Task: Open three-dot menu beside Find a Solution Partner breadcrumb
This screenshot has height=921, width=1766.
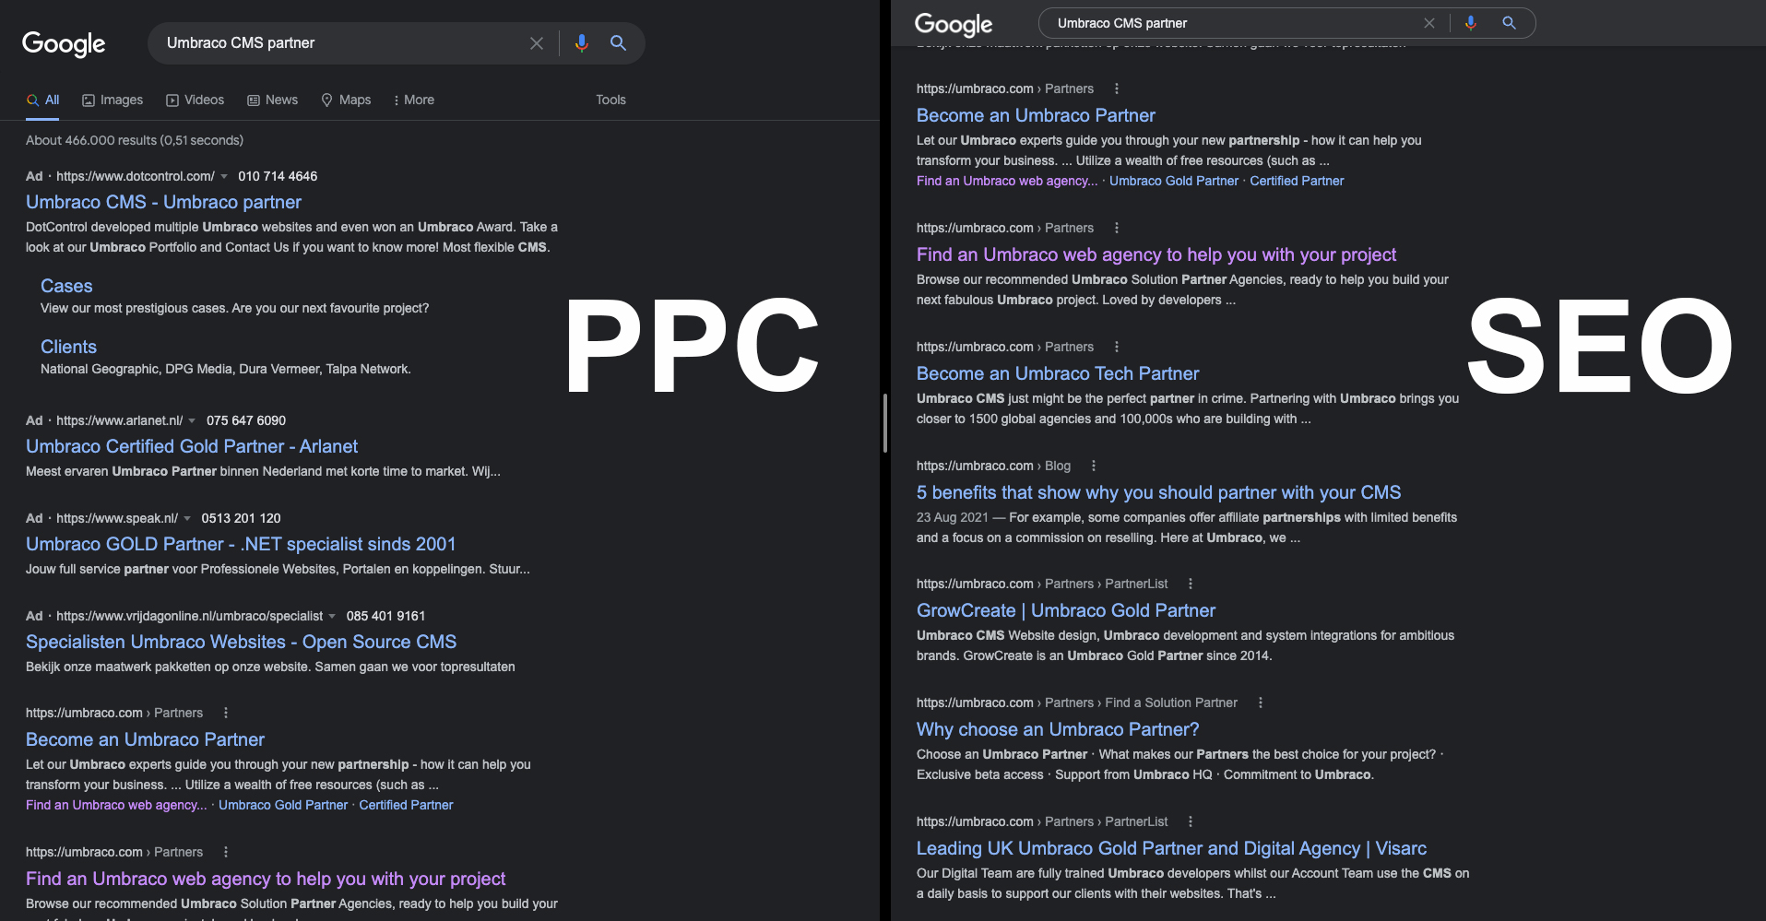Action: pyautogui.click(x=1261, y=703)
